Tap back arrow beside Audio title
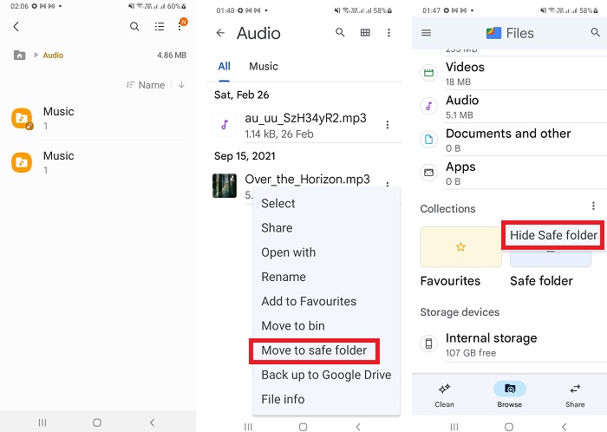The image size is (607, 432). (220, 33)
